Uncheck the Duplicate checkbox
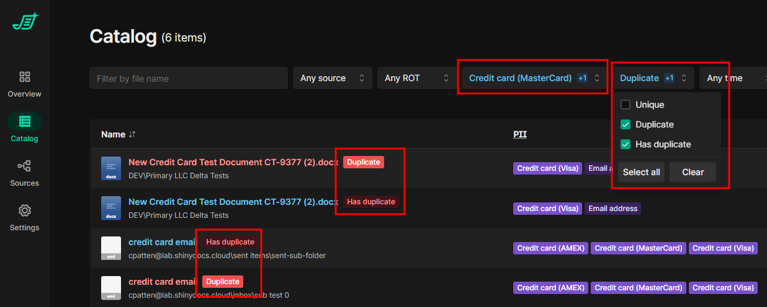The width and height of the screenshot is (767, 307). (x=626, y=124)
